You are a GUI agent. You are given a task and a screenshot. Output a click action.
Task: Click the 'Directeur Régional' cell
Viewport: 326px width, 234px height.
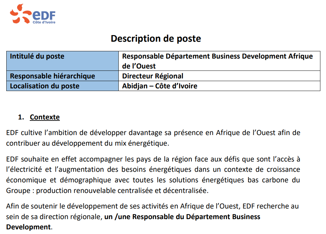click(219, 76)
